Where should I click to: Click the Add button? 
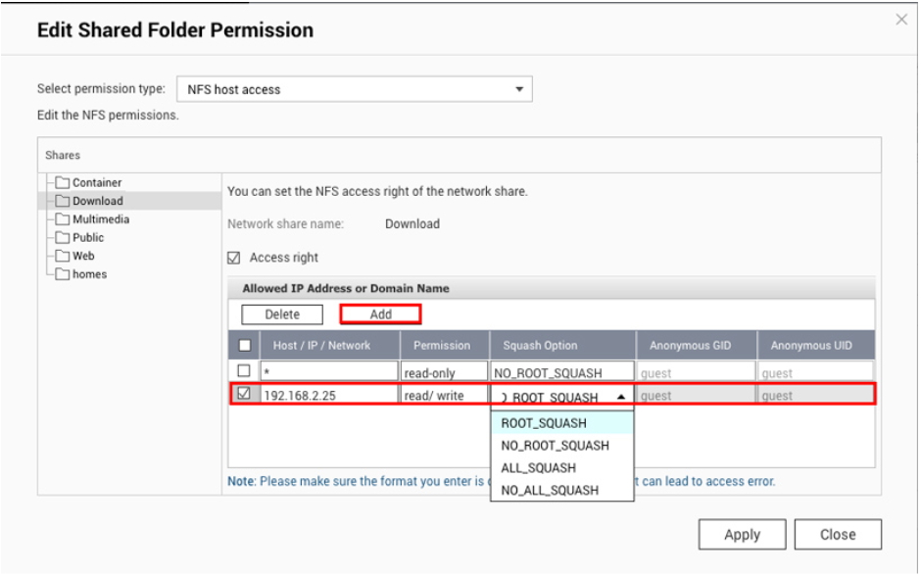pyautogui.click(x=380, y=314)
